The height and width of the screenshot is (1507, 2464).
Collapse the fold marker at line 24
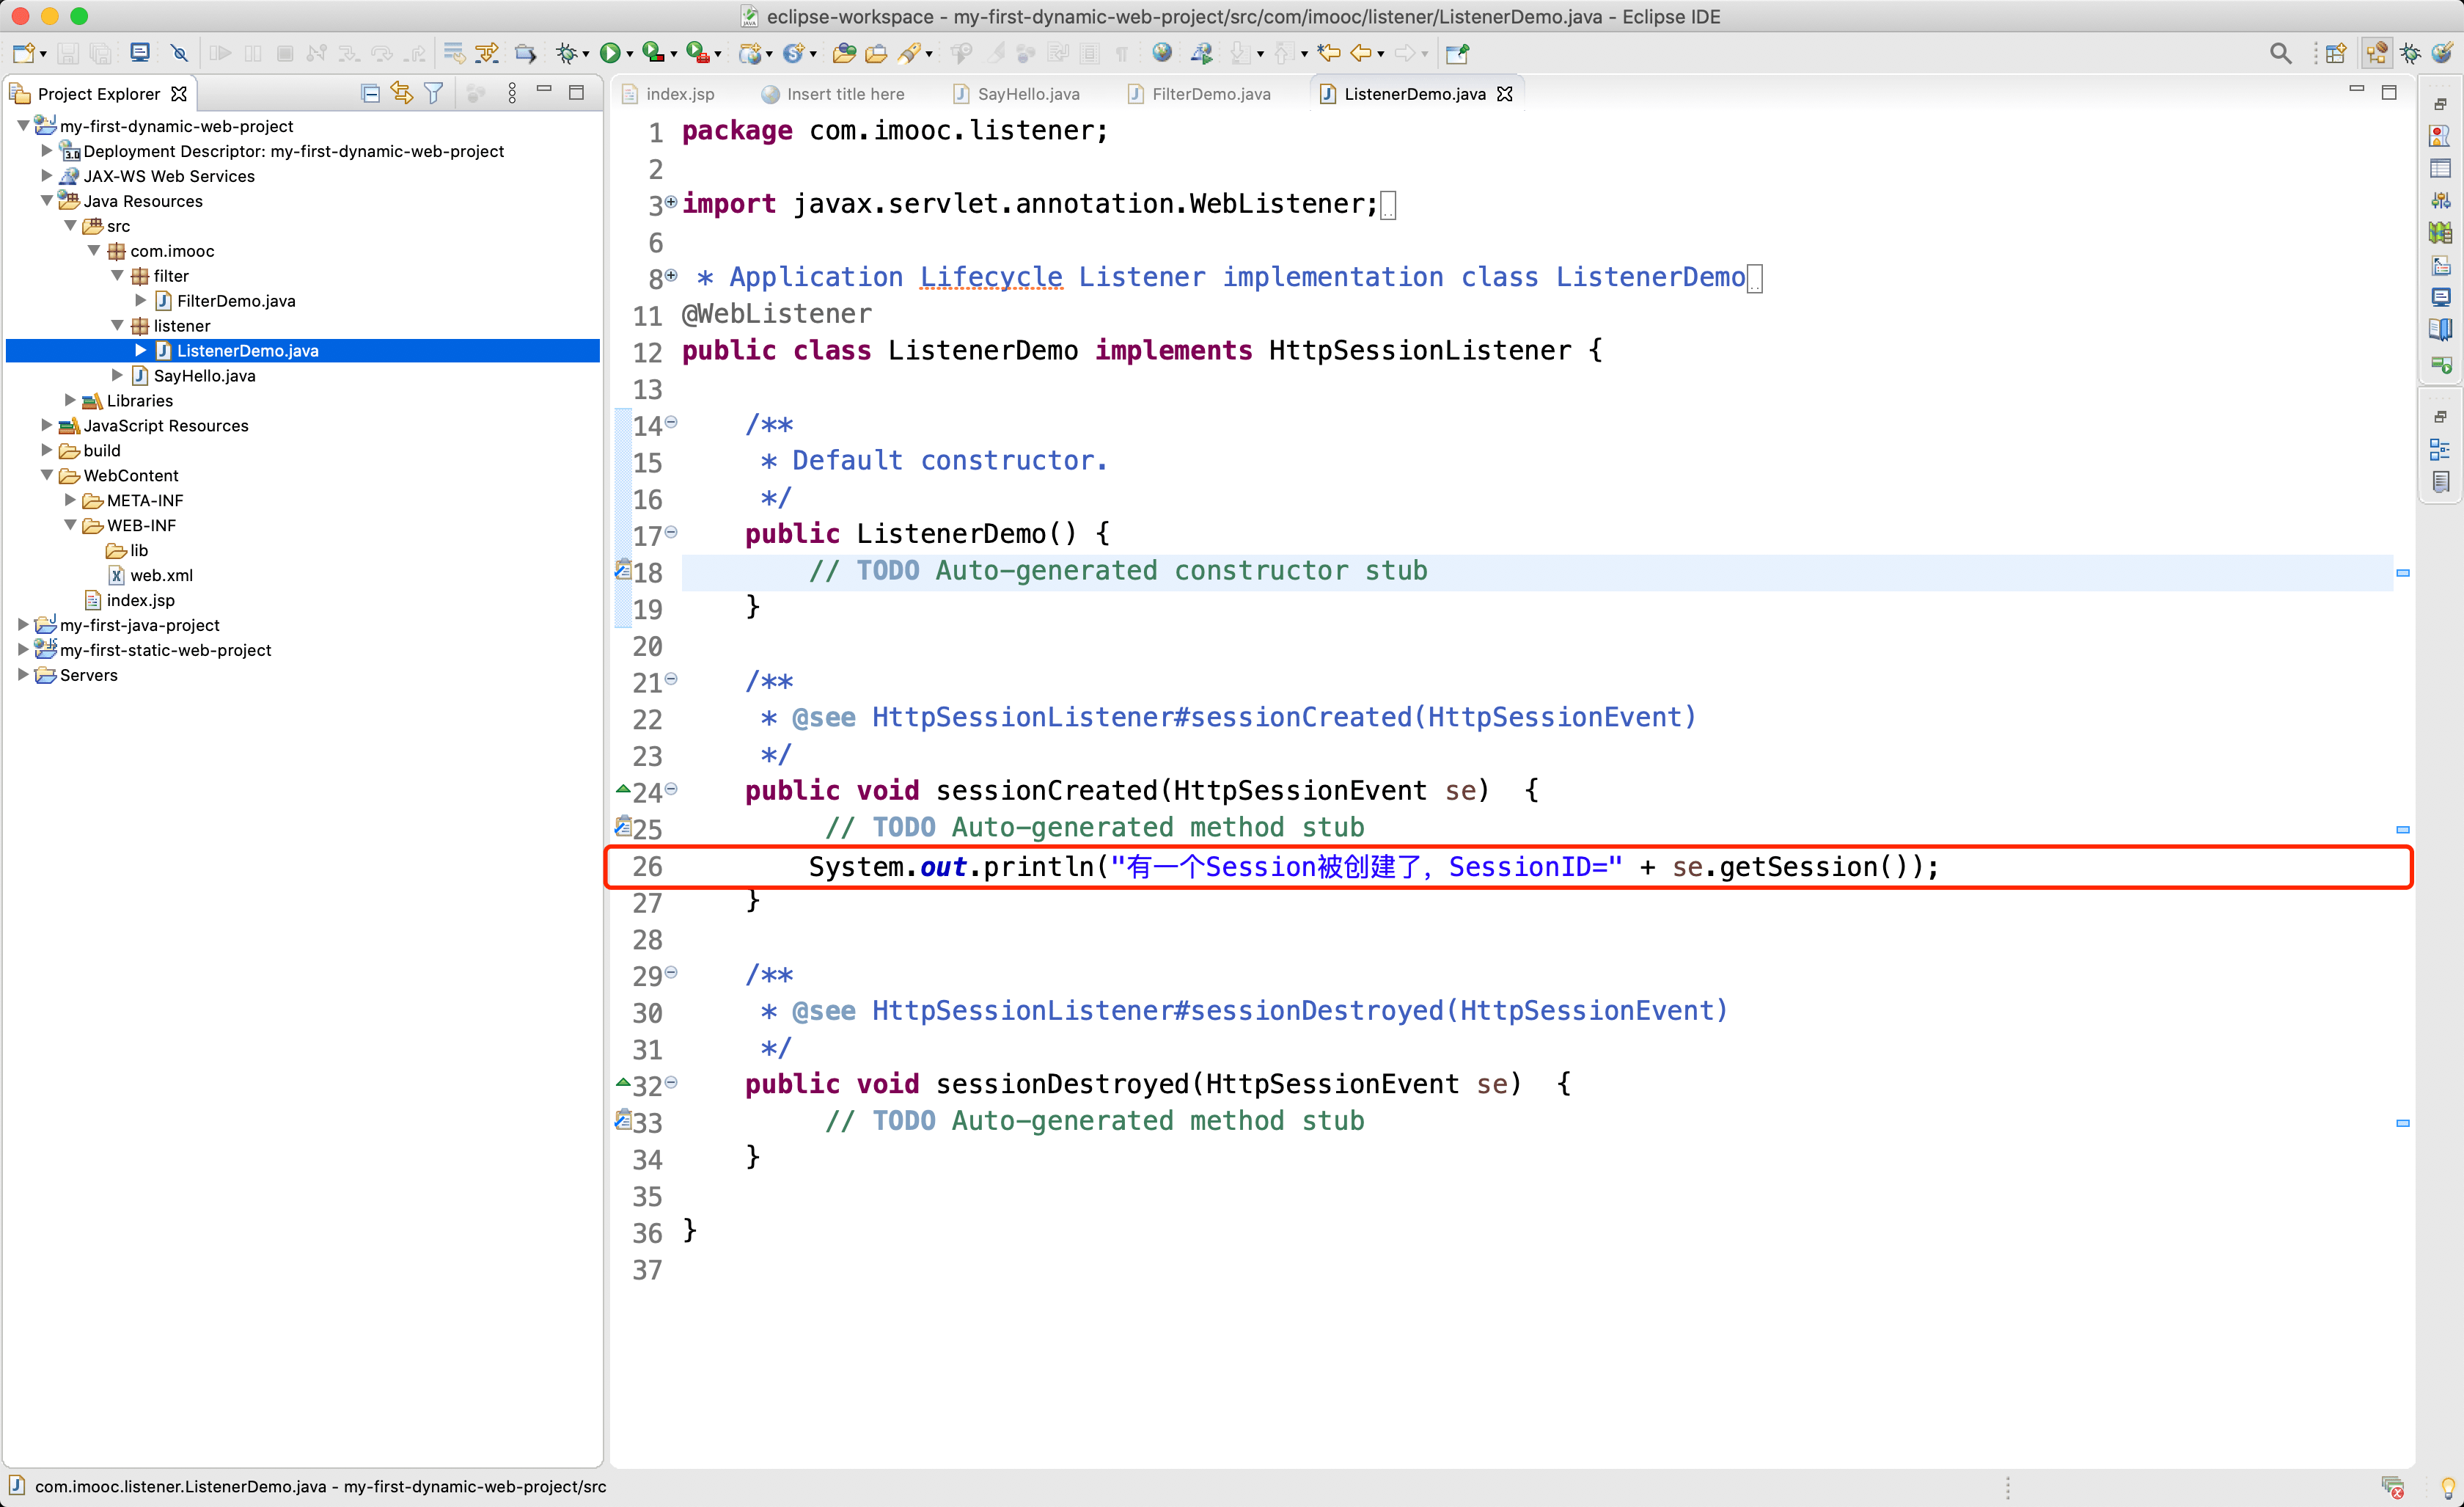click(x=671, y=789)
